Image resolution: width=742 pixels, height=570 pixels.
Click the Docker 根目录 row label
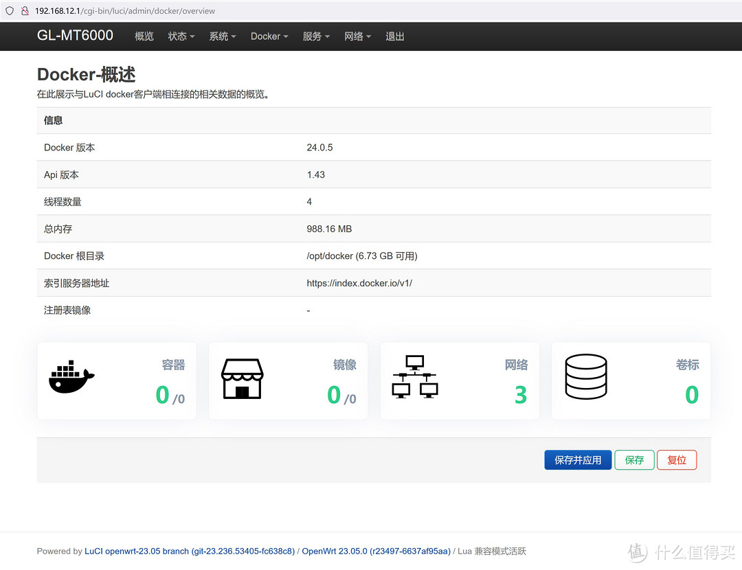(74, 256)
